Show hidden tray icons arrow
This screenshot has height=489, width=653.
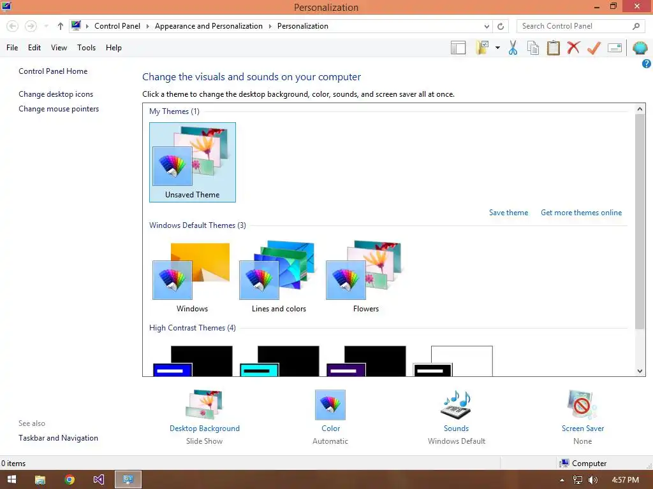pyautogui.click(x=562, y=480)
